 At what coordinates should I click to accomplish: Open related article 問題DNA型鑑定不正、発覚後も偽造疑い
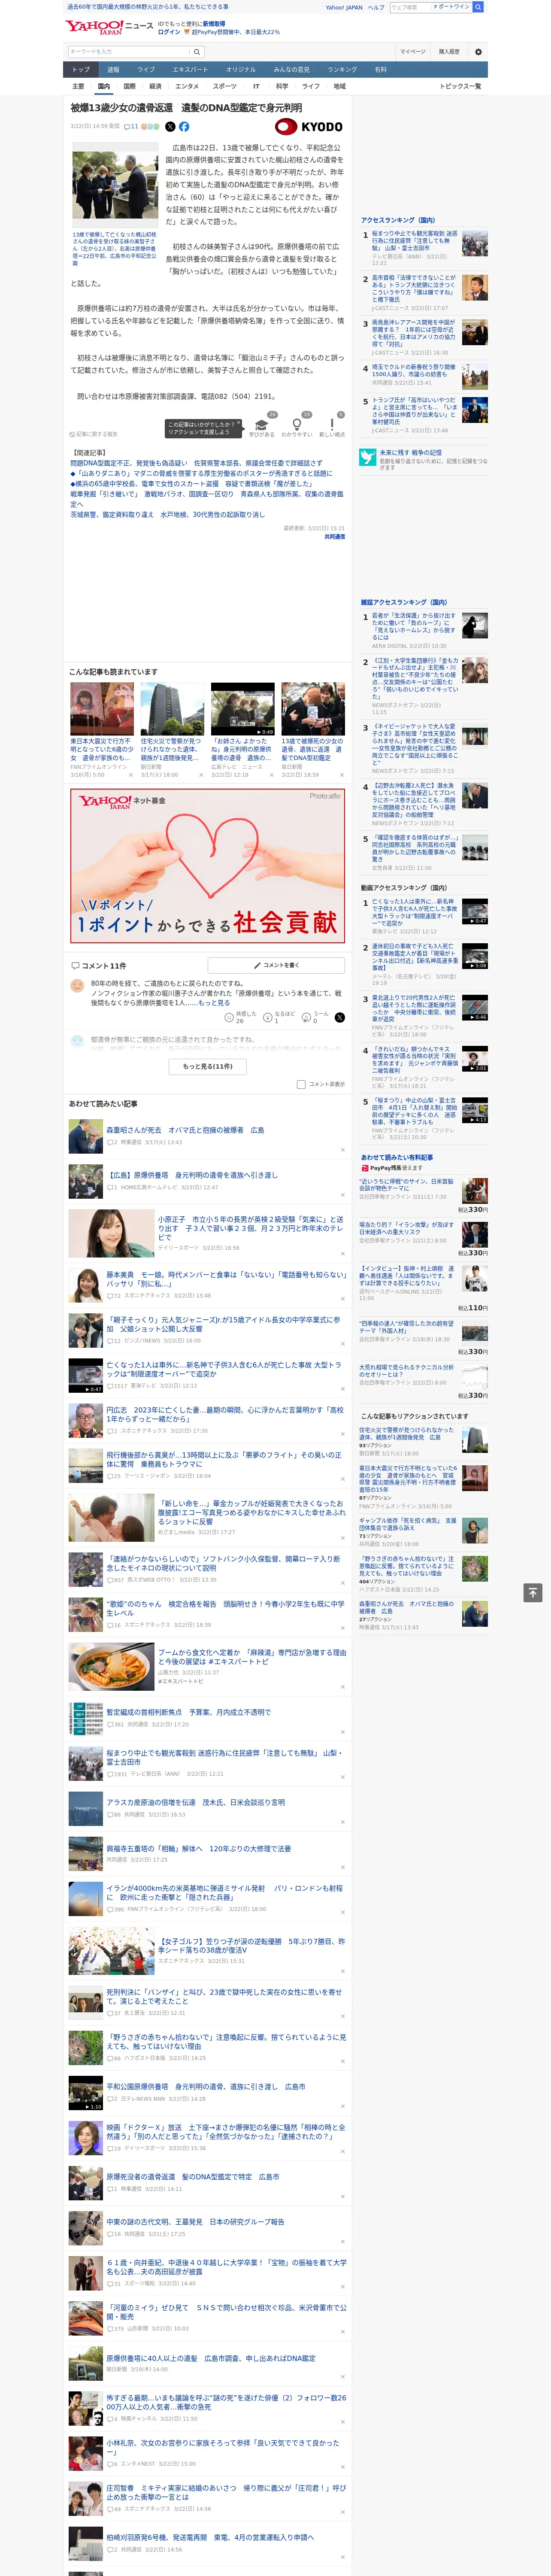coord(196,463)
